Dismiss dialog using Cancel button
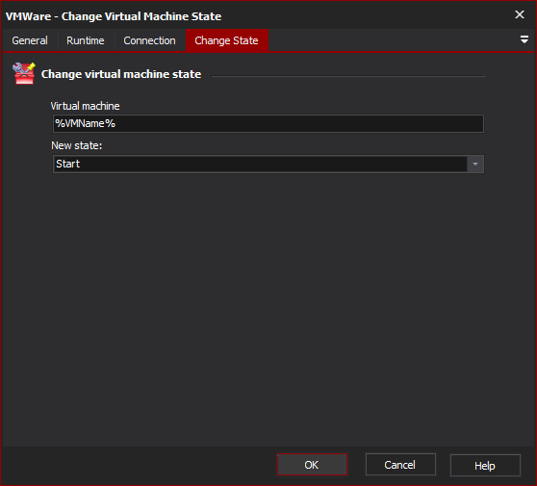Viewport: 537px width, 486px height. pyautogui.click(x=400, y=465)
